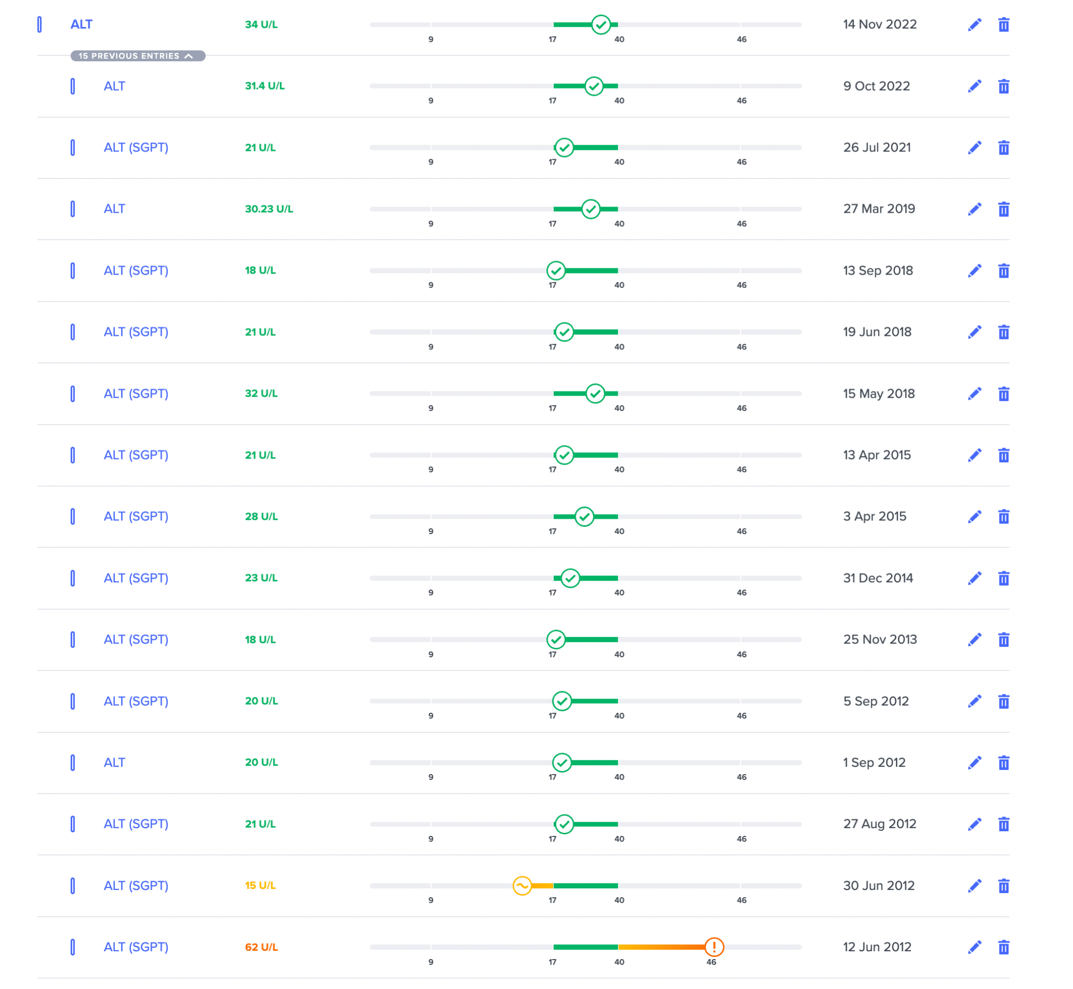Click the date 31 Dec 2014

click(878, 578)
